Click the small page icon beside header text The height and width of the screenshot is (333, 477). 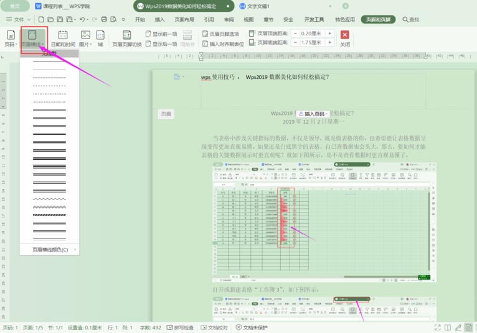click(x=177, y=77)
